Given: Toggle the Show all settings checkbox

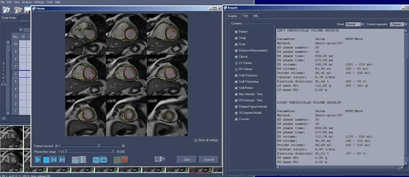Looking at the screenshot, I should pyautogui.click(x=196, y=140).
